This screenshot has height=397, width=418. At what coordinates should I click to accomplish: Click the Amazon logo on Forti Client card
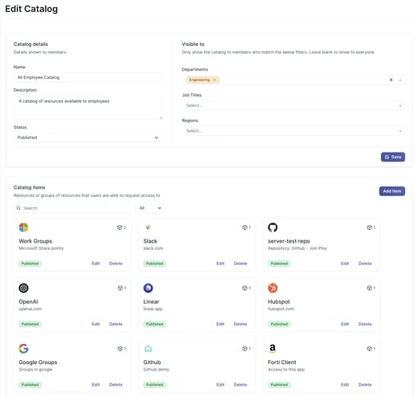point(273,348)
